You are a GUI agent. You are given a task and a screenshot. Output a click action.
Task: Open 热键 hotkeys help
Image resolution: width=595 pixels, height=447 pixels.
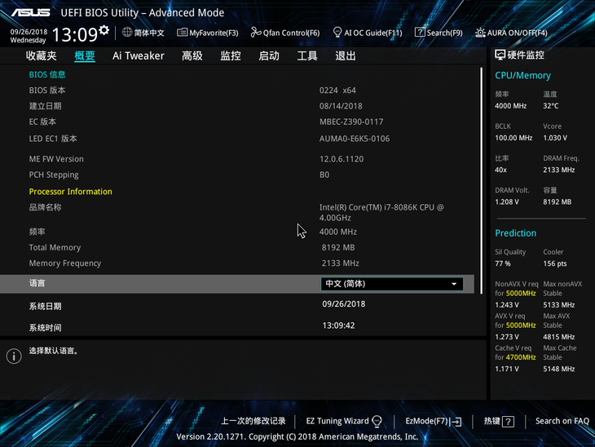pos(499,421)
